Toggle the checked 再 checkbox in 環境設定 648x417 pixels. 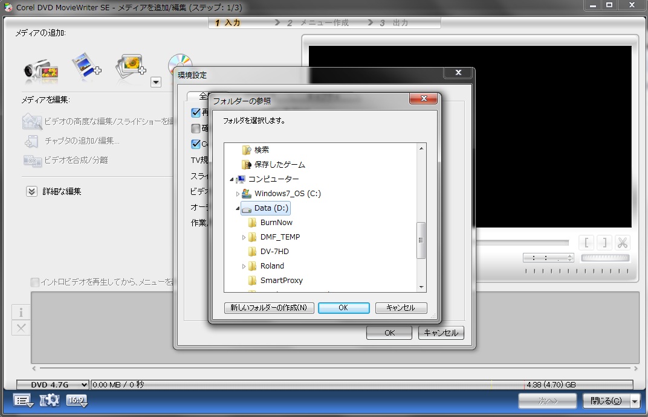196,112
